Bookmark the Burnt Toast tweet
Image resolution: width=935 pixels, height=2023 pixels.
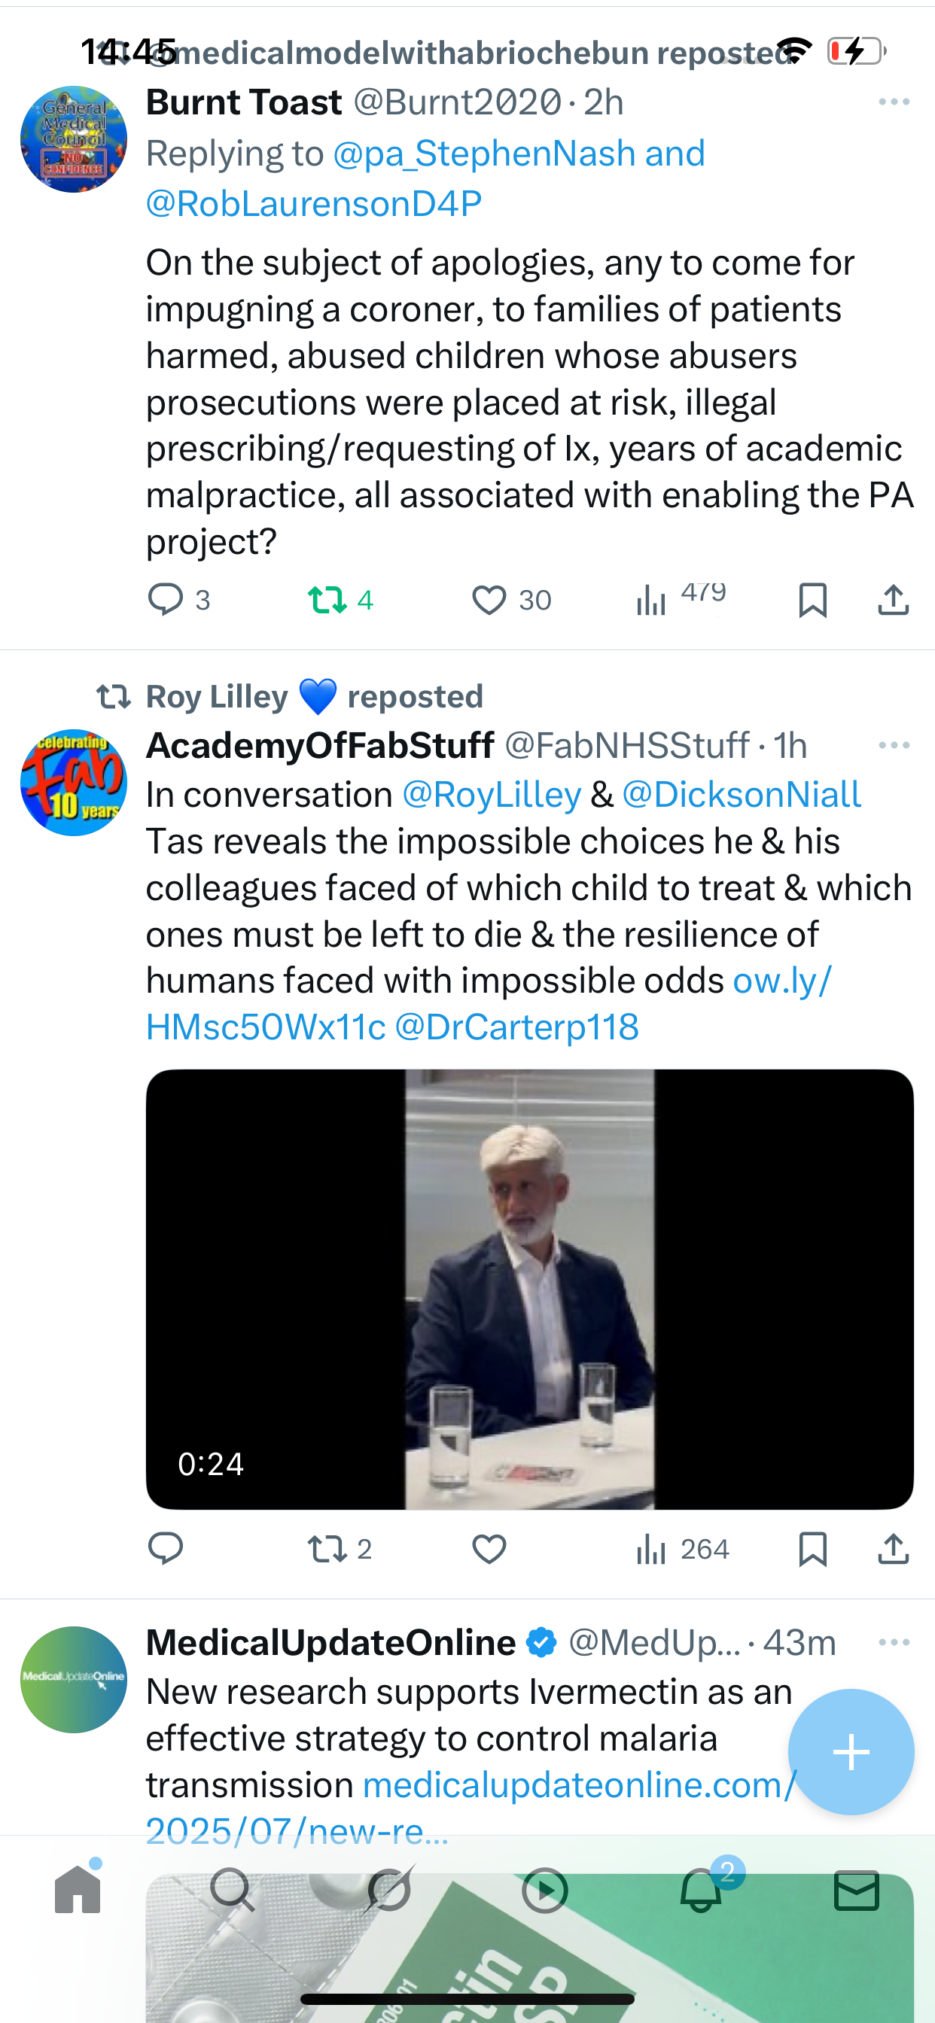pyautogui.click(x=812, y=600)
